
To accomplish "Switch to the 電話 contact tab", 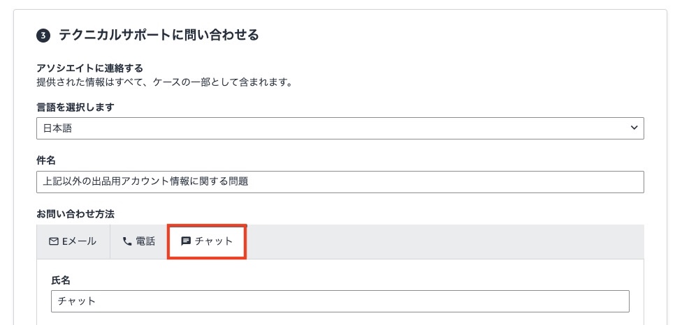I will 138,241.
